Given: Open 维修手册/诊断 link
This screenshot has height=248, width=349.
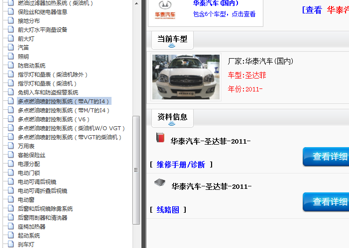Looking at the screenshot, I should coord(181,165).
